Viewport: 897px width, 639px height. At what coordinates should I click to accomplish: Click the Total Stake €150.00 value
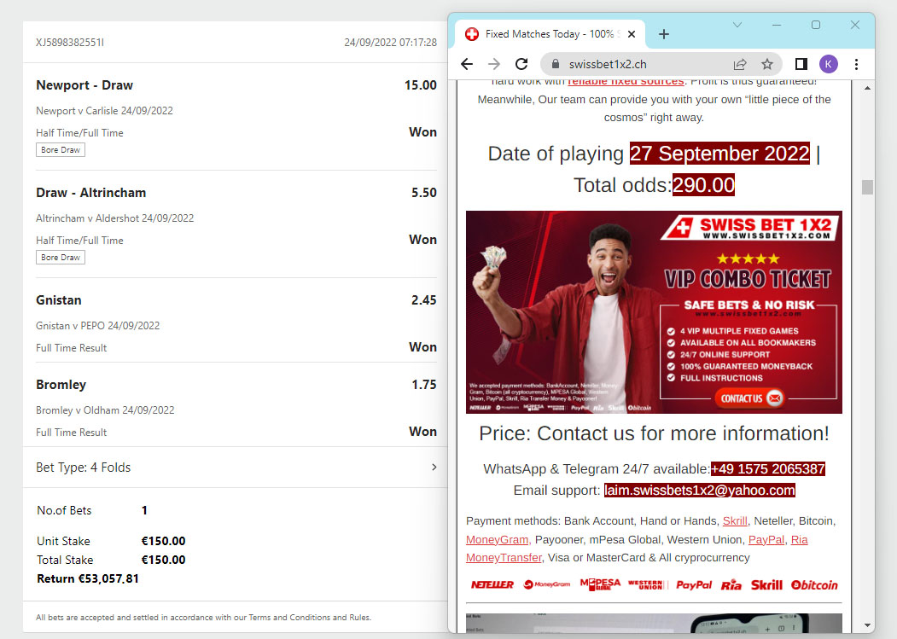pyautogui.click(x=164, y=560)
